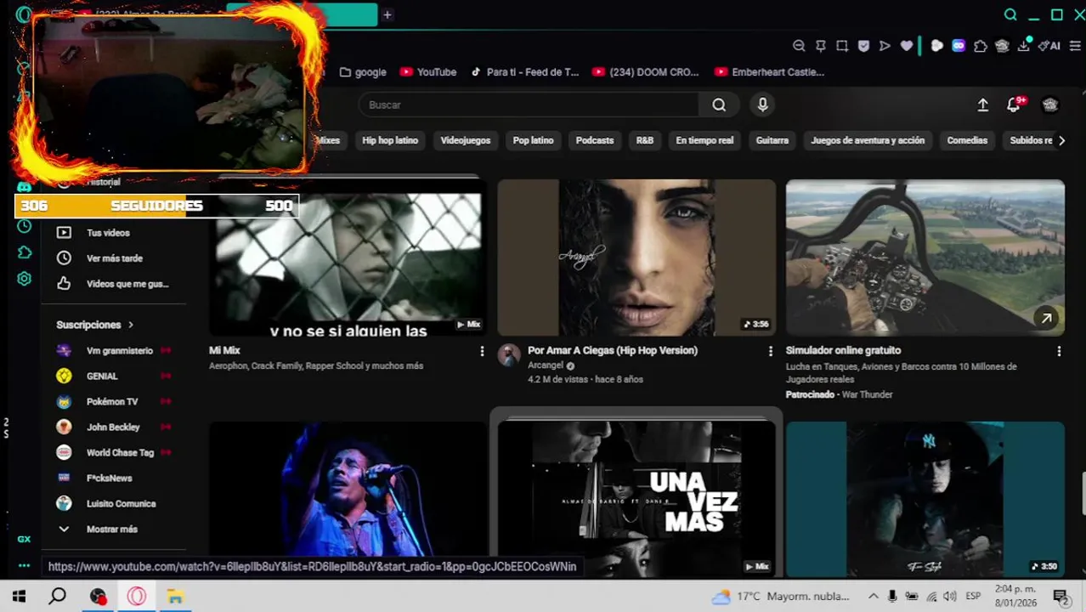The height and width of the screenshot is (612, 1086).
Task: Open Settings gear in Opera sidebar
Action: [24, 279]
